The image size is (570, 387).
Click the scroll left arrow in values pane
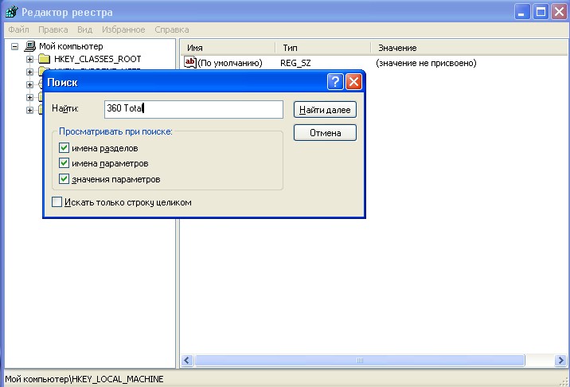click(187, 361)
